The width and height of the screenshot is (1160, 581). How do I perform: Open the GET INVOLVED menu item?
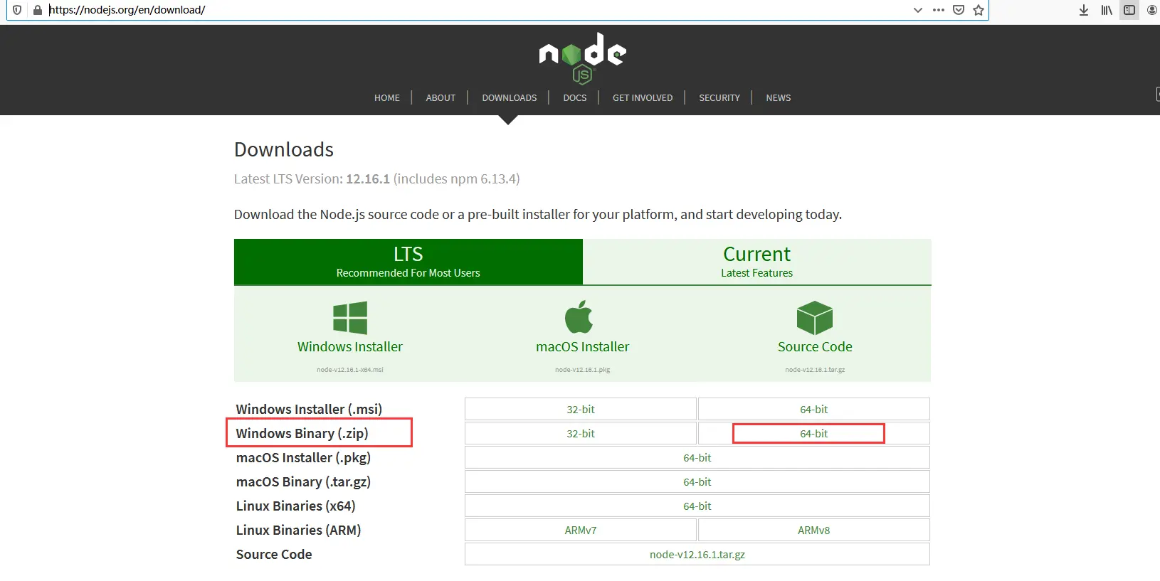point(643,98)
